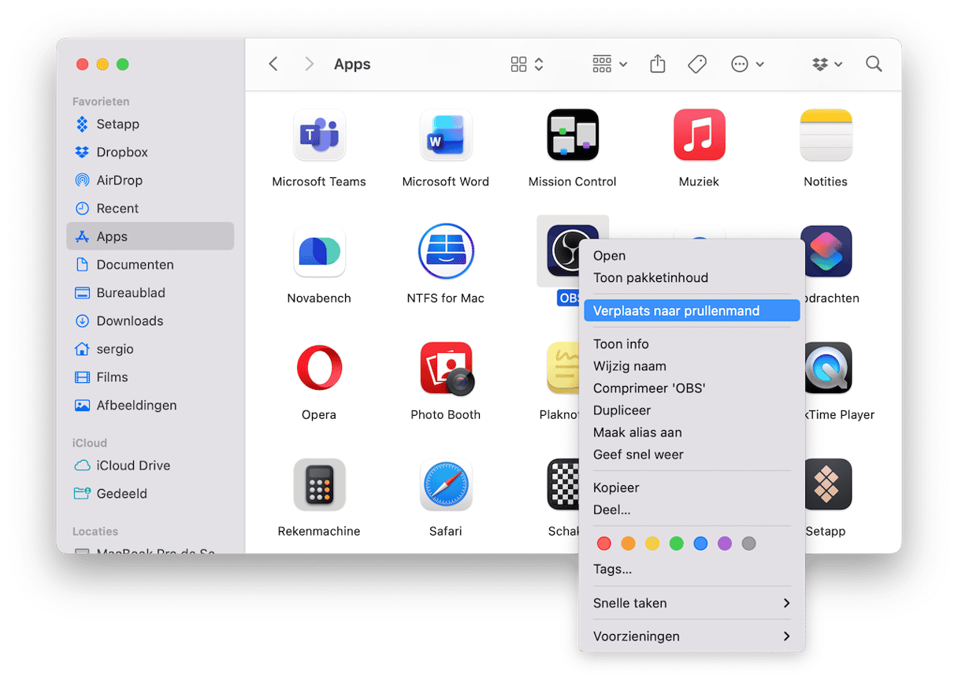Viewport: 958px width, 679px height.
Task: Open Downloads in the sidebar
Action: tap(129, 321)
